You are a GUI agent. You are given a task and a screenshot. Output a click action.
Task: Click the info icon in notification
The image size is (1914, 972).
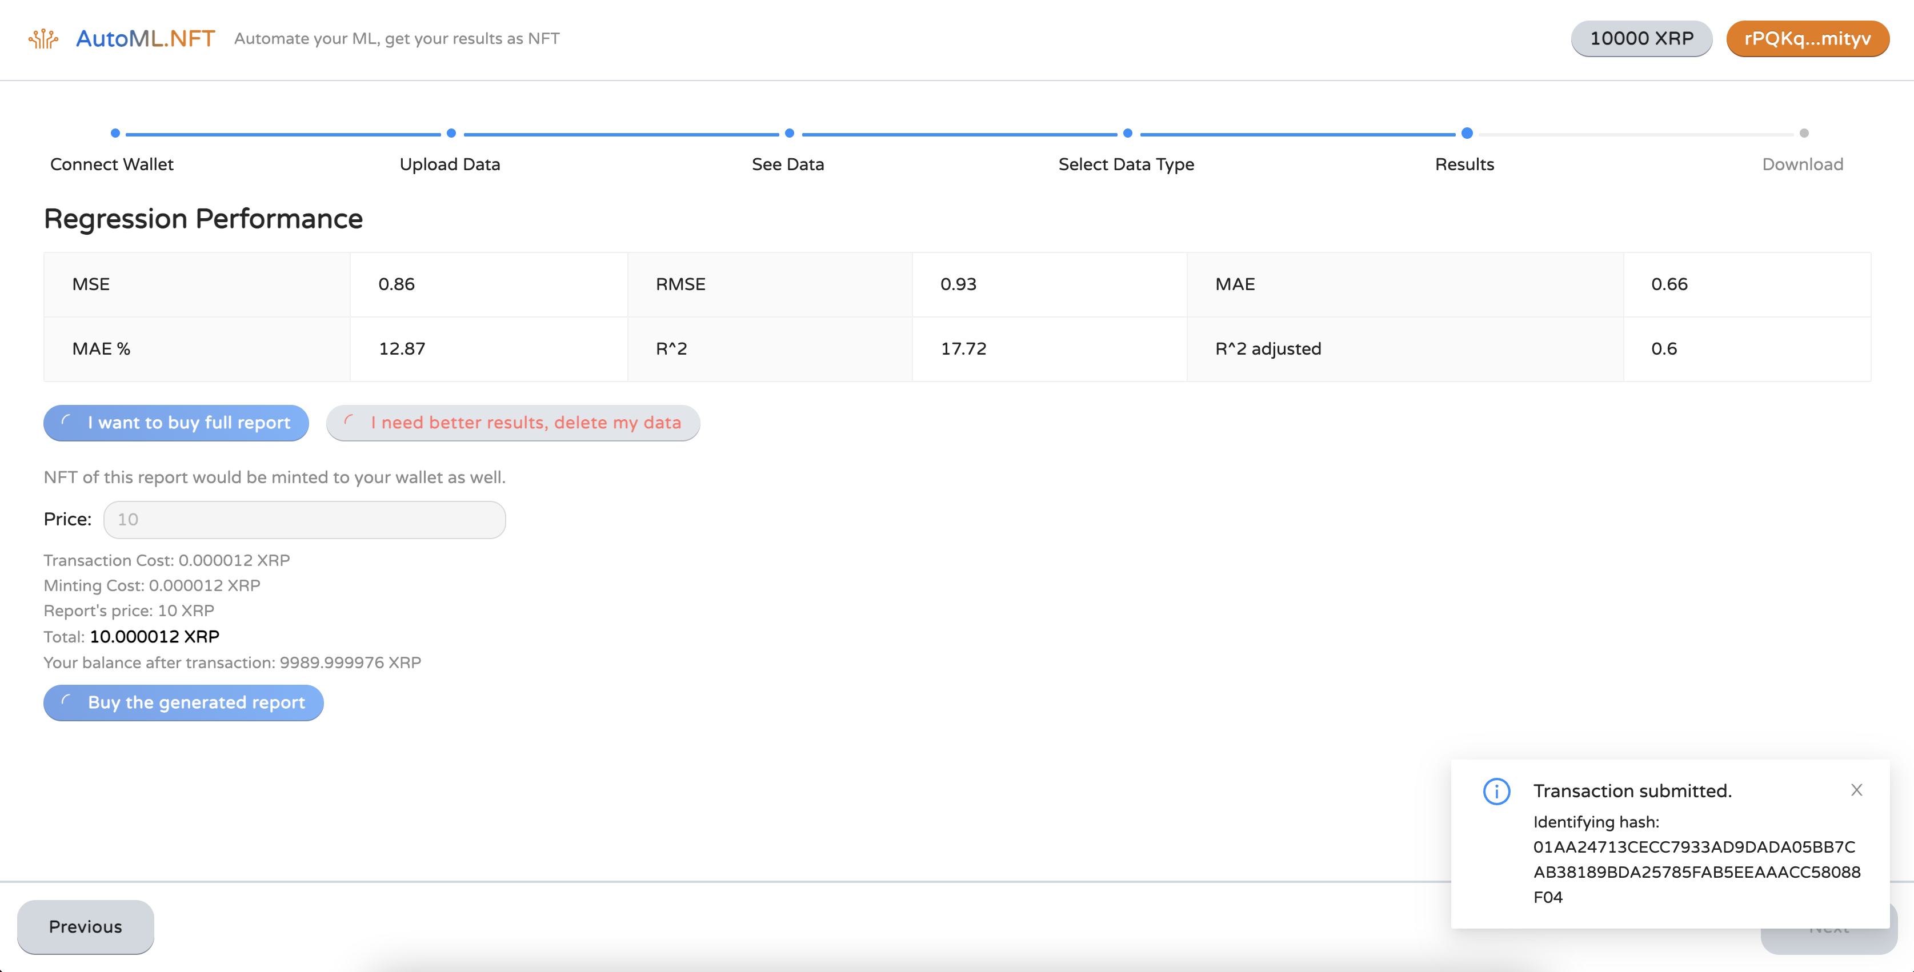1496,791
